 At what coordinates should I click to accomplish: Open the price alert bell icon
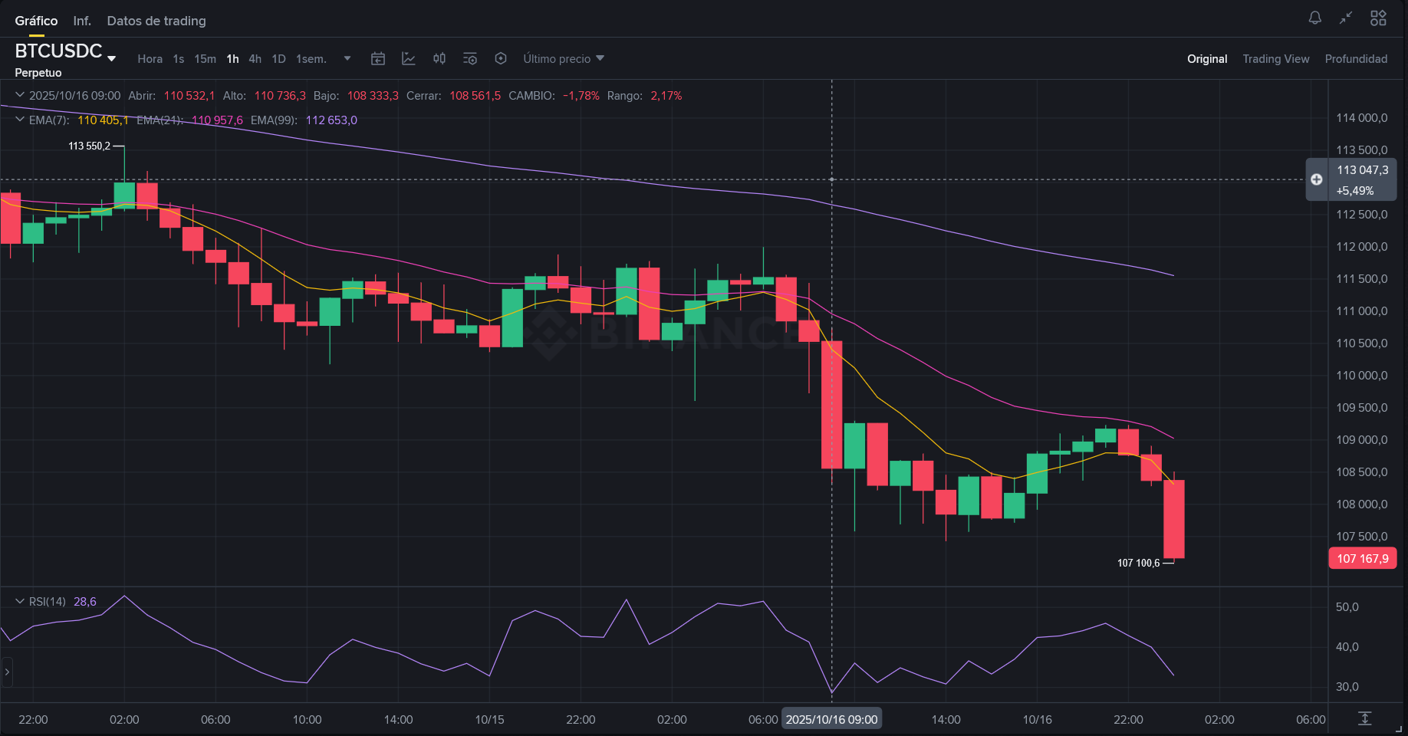[x=1314, y=18]
